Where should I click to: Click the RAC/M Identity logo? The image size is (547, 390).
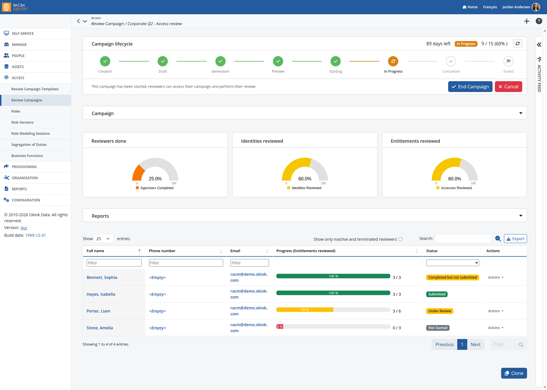[15, 7]
